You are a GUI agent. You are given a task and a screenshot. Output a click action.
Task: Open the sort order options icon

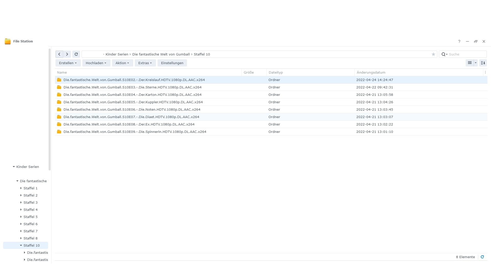[483, 63]
